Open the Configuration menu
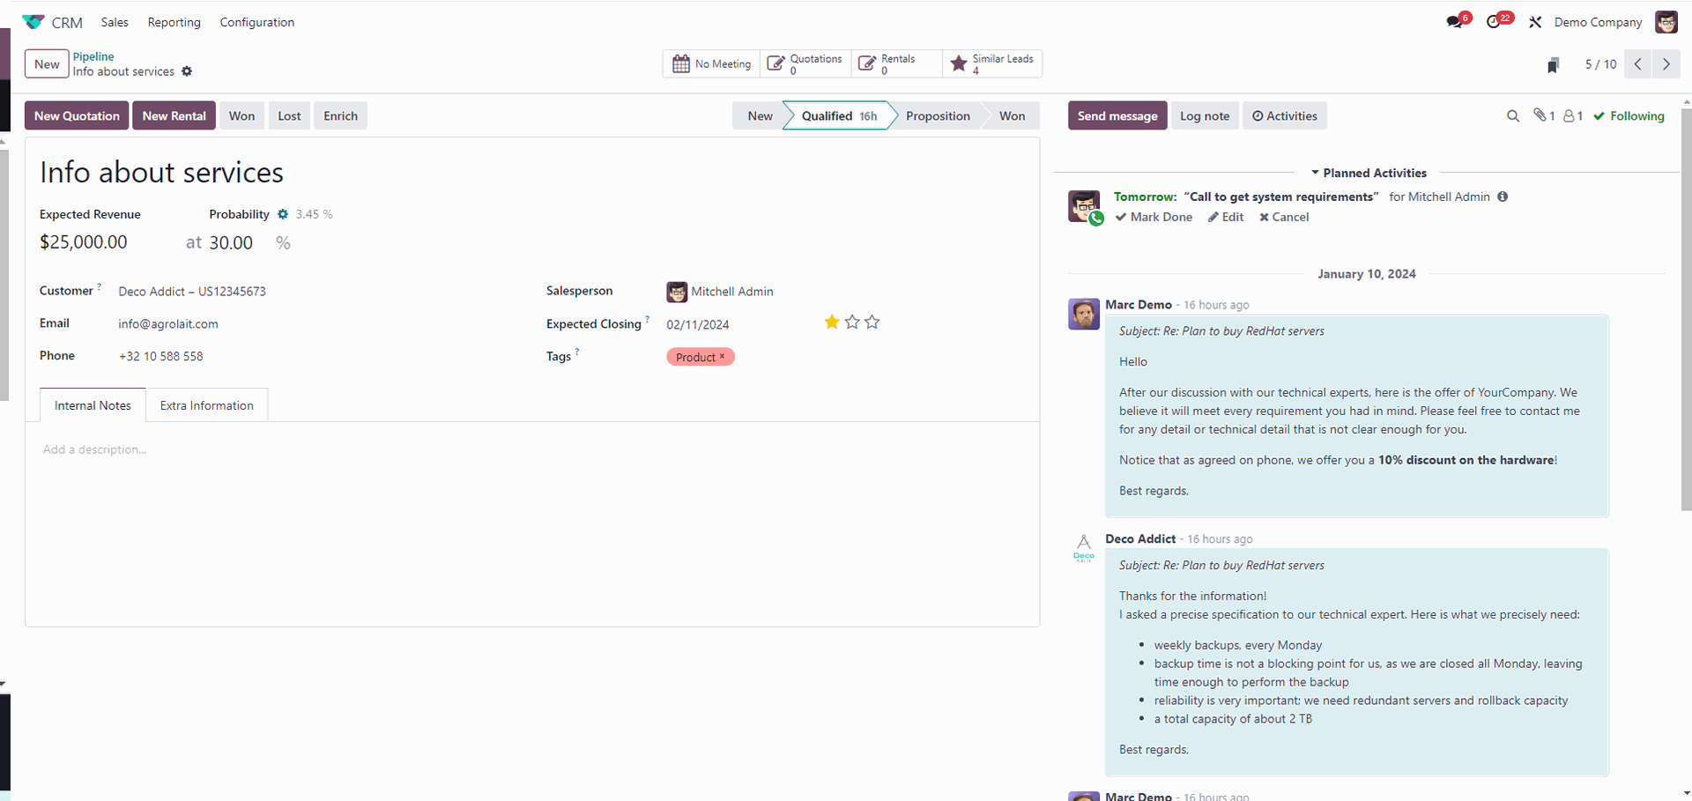Viewport: 1692px width, 801px height. click(256, 22)
